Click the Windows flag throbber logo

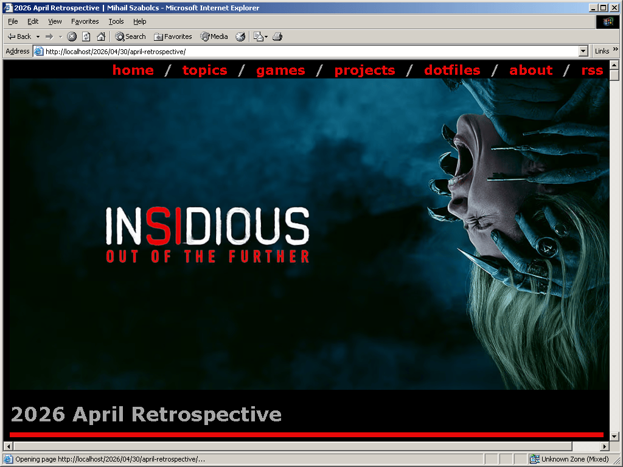608,21
